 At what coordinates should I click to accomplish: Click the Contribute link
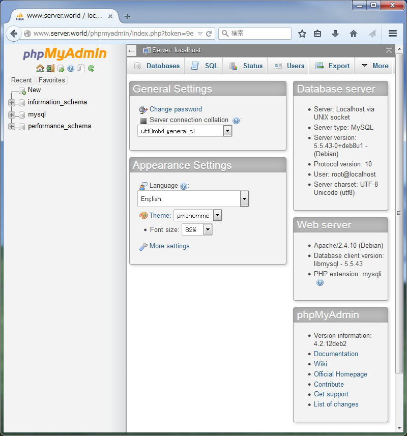coord(329,384)
